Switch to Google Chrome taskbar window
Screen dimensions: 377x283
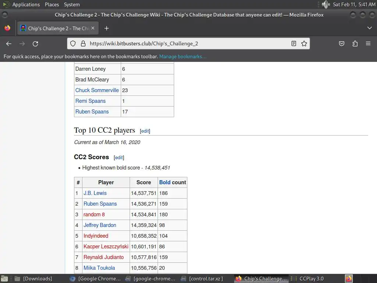pos(96,279)
